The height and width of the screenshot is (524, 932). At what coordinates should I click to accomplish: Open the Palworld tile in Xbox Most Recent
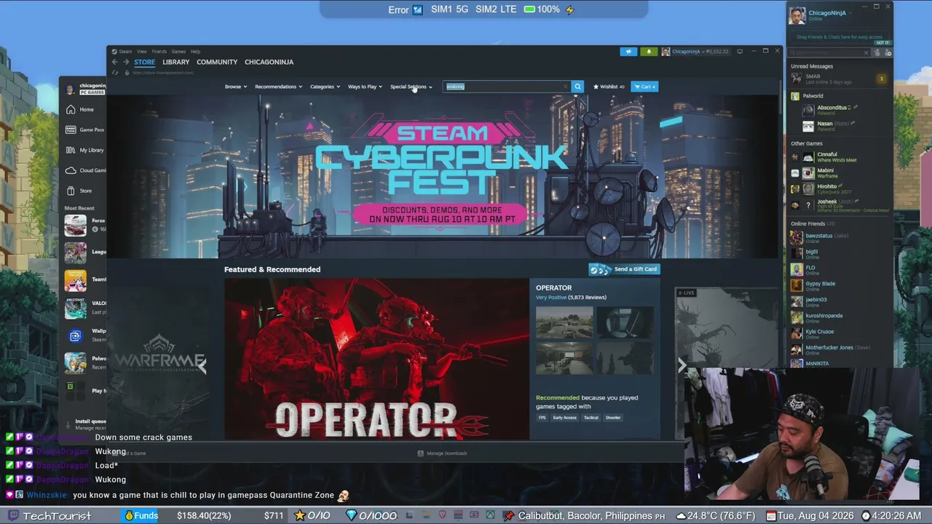click(x=84, y=362)
